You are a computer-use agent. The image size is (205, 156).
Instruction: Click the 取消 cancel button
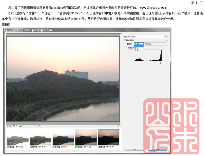134,149
